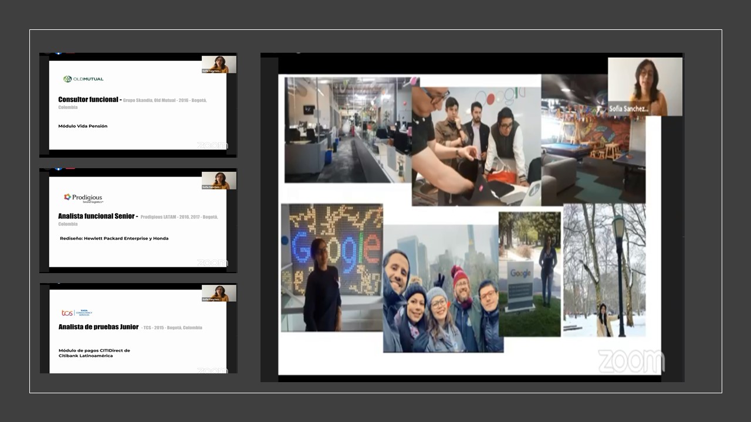Click 'Rediseño: Hewlett Packard Enterprise y Honda'
The image size is (751, 422).
[x=114, y=239]
